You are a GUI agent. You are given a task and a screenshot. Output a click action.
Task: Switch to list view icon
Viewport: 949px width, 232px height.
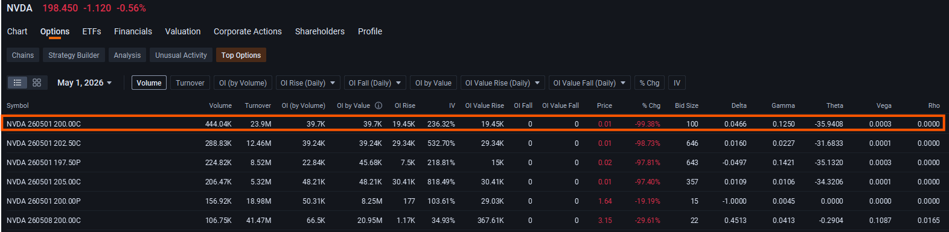point(18,83)
